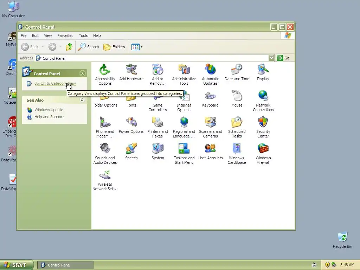The image size is (360, 270).
Task: Select My Computer desktop icon
Action: (13, 9)
